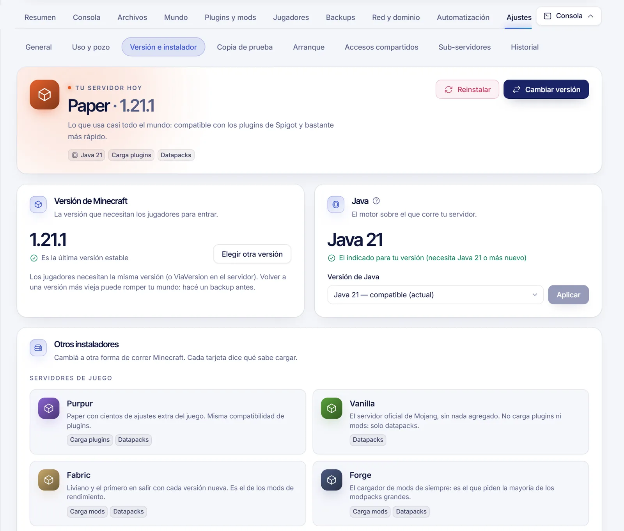Switch to the Archivos tab
Screen dimensions: 624x531
pyautogui.click(x=132, y=17)
